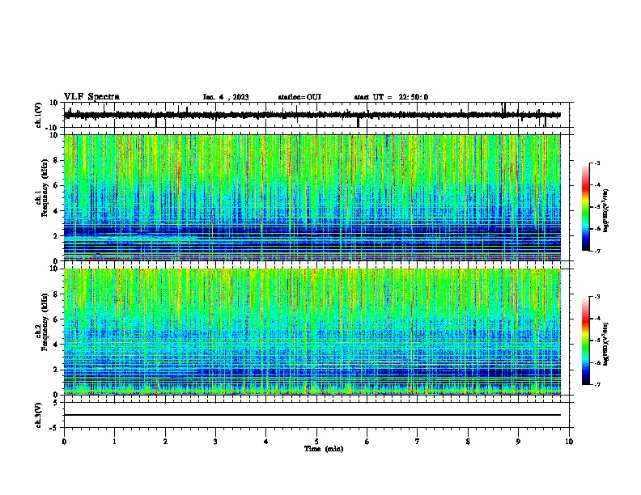Click inside the ch.1 spectrogram panel
The height and width of the screenshot is (495, 641).
pos(312,197)
